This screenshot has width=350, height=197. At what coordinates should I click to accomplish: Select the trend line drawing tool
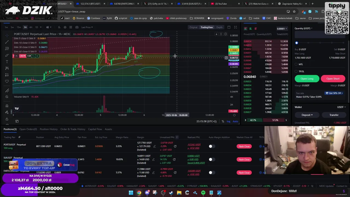[x=7, y=42]
